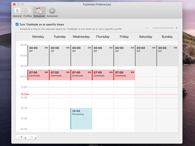The image size is (195, 146).
Task: Click the Sunday column header
Action: click(167, 37)
